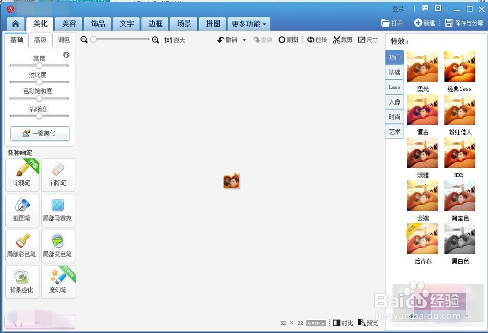This screenshot has height=333, width=488.
Task: Click the 一键美化 one-click beautify button
Action: click(x=40, y=133)
